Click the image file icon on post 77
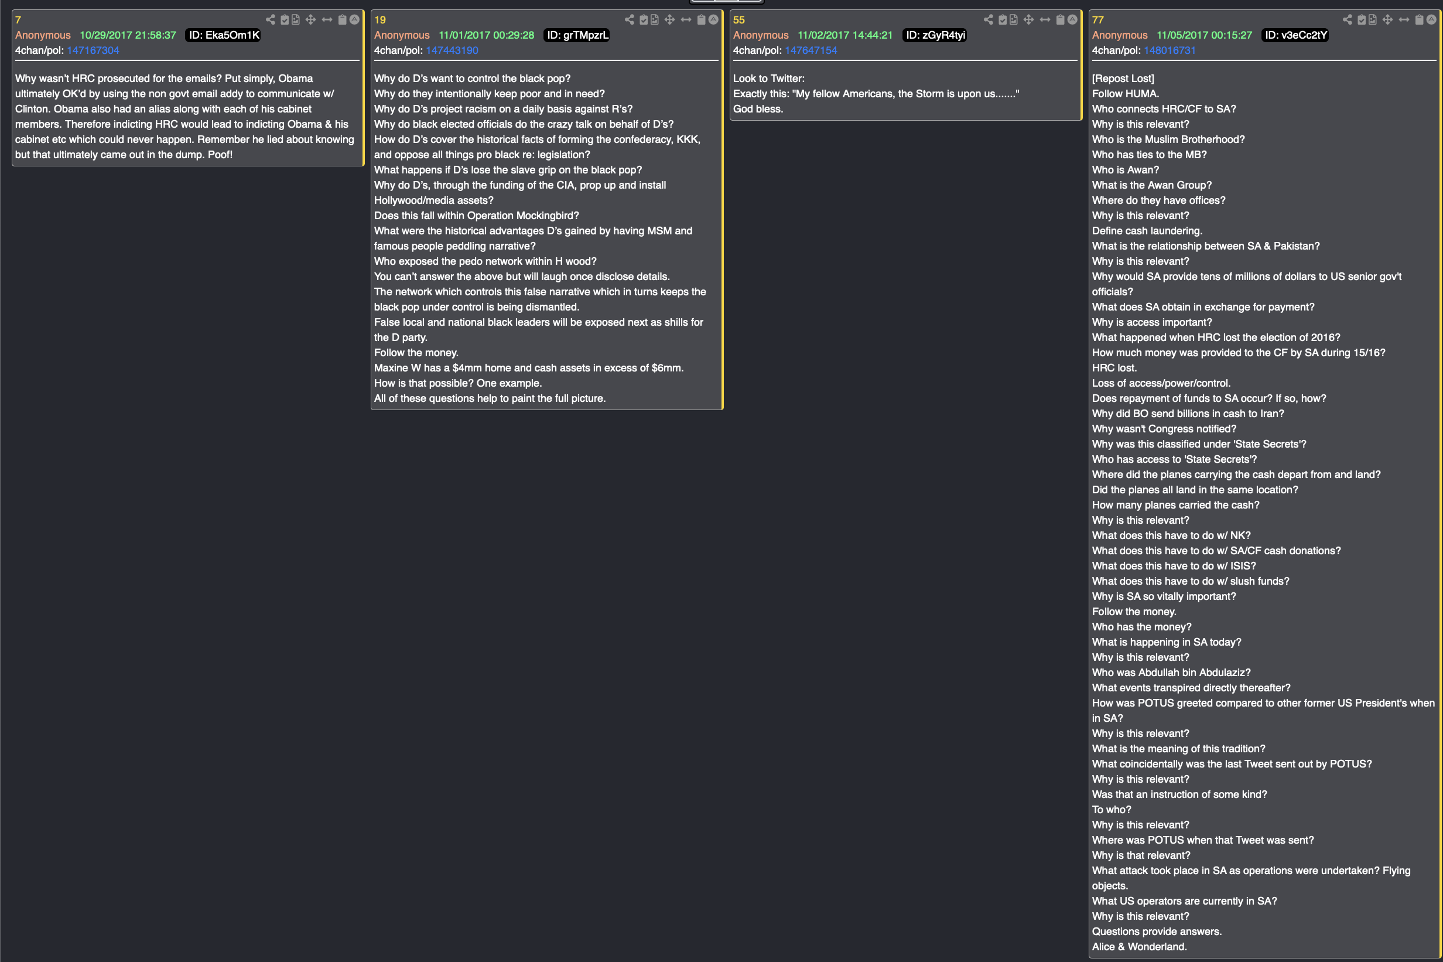Viewport: 1443px width, 962px height. point(1372,20)
